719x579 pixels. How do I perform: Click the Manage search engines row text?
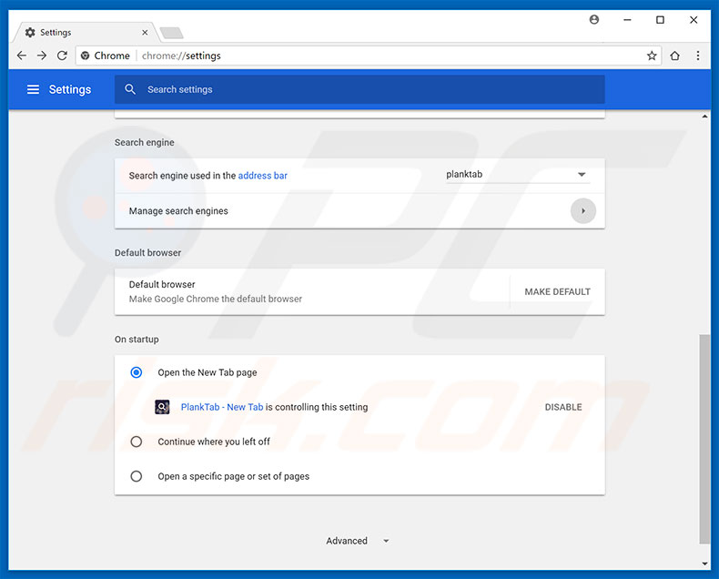(x=178, y=211)
